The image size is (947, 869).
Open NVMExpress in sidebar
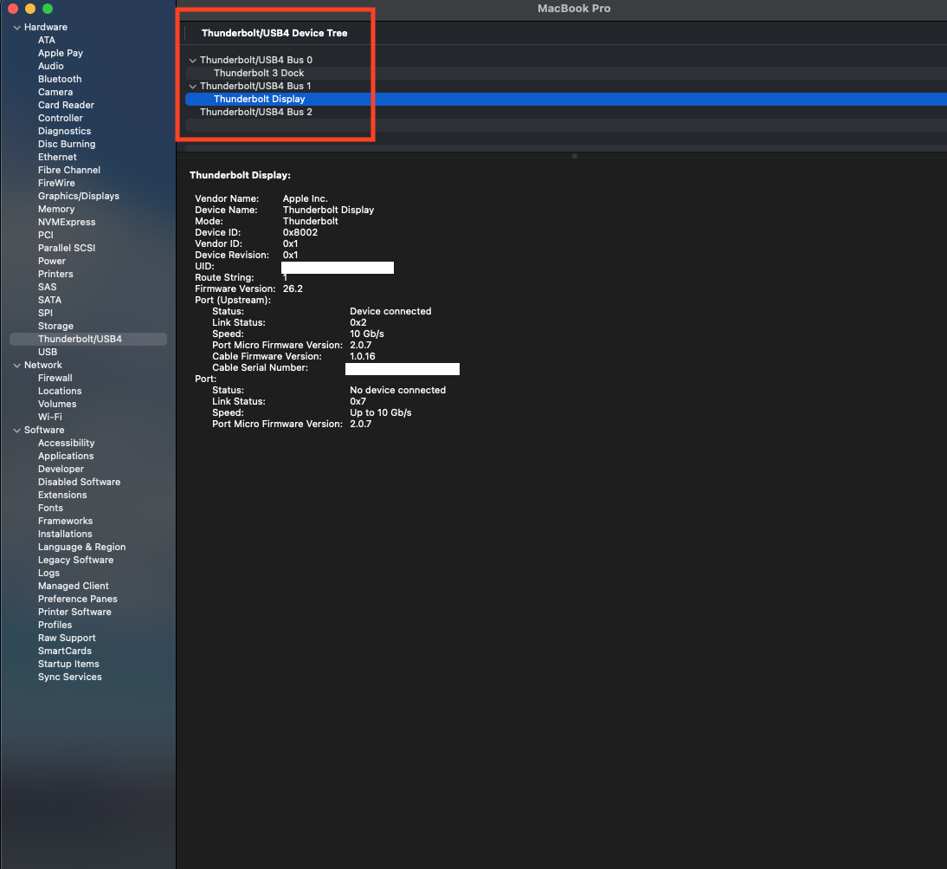67,222
